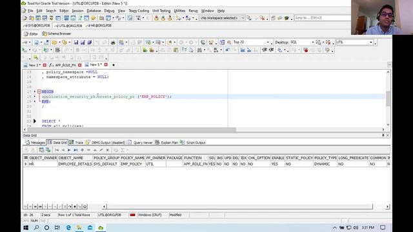Click the POLICY_TYPE column header
Screen dimensions: 413x232
pyautogui.click(x=325, y=158)
